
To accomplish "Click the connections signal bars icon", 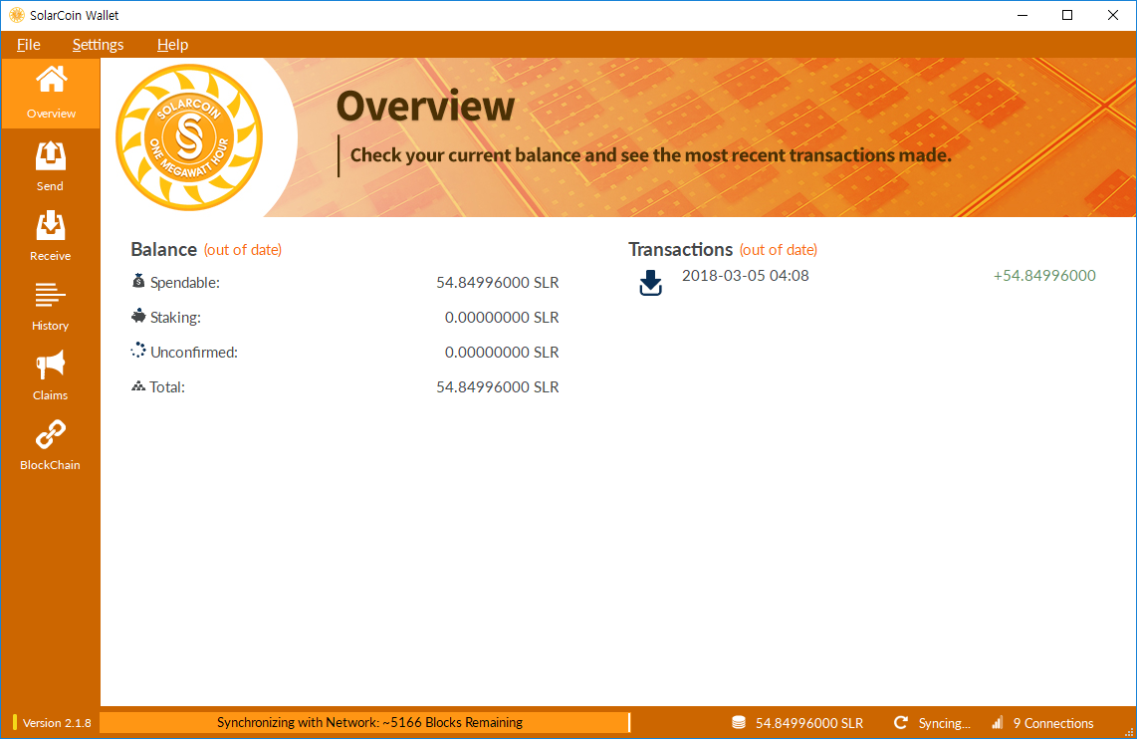I will (x=998, y=722).
